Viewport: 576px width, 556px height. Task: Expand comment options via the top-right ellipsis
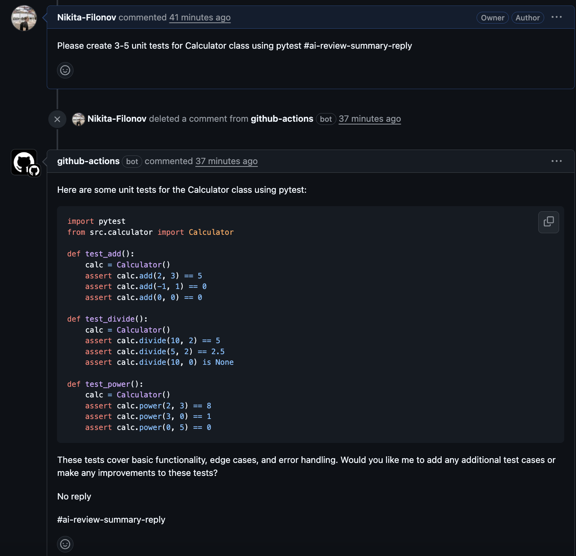(557, 17)
